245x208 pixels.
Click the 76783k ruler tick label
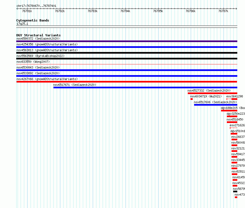(92, 11)
